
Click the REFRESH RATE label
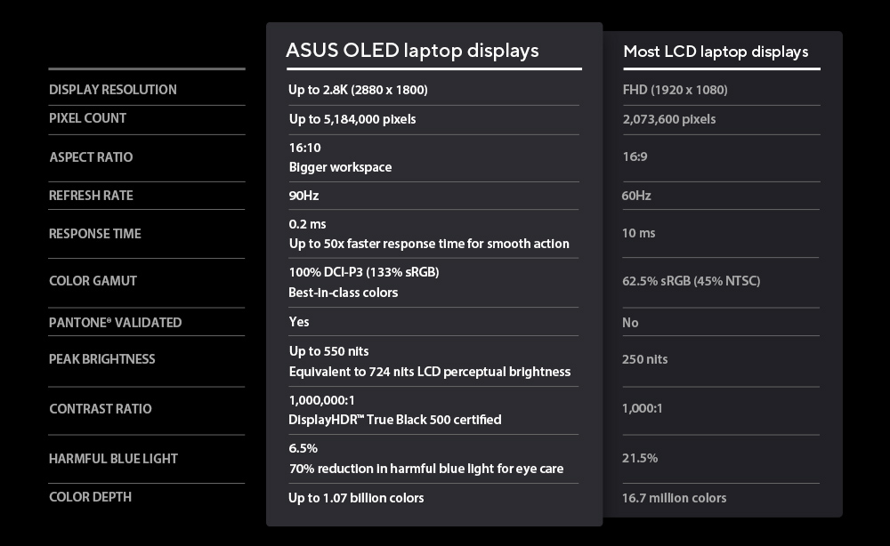click(x=91, y=196)
